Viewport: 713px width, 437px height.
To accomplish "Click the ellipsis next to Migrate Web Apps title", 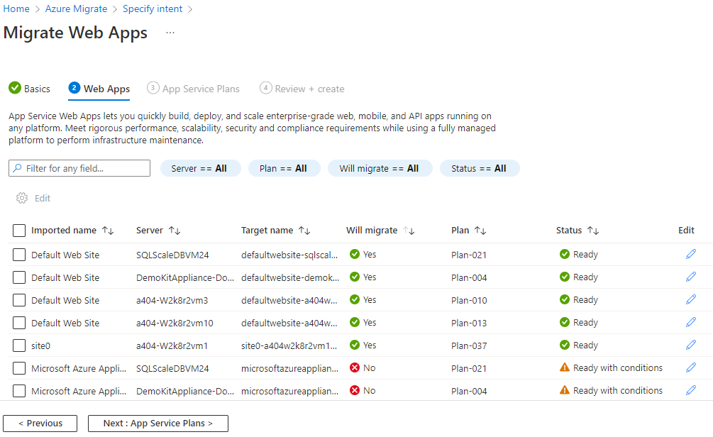I will point(169,33).
